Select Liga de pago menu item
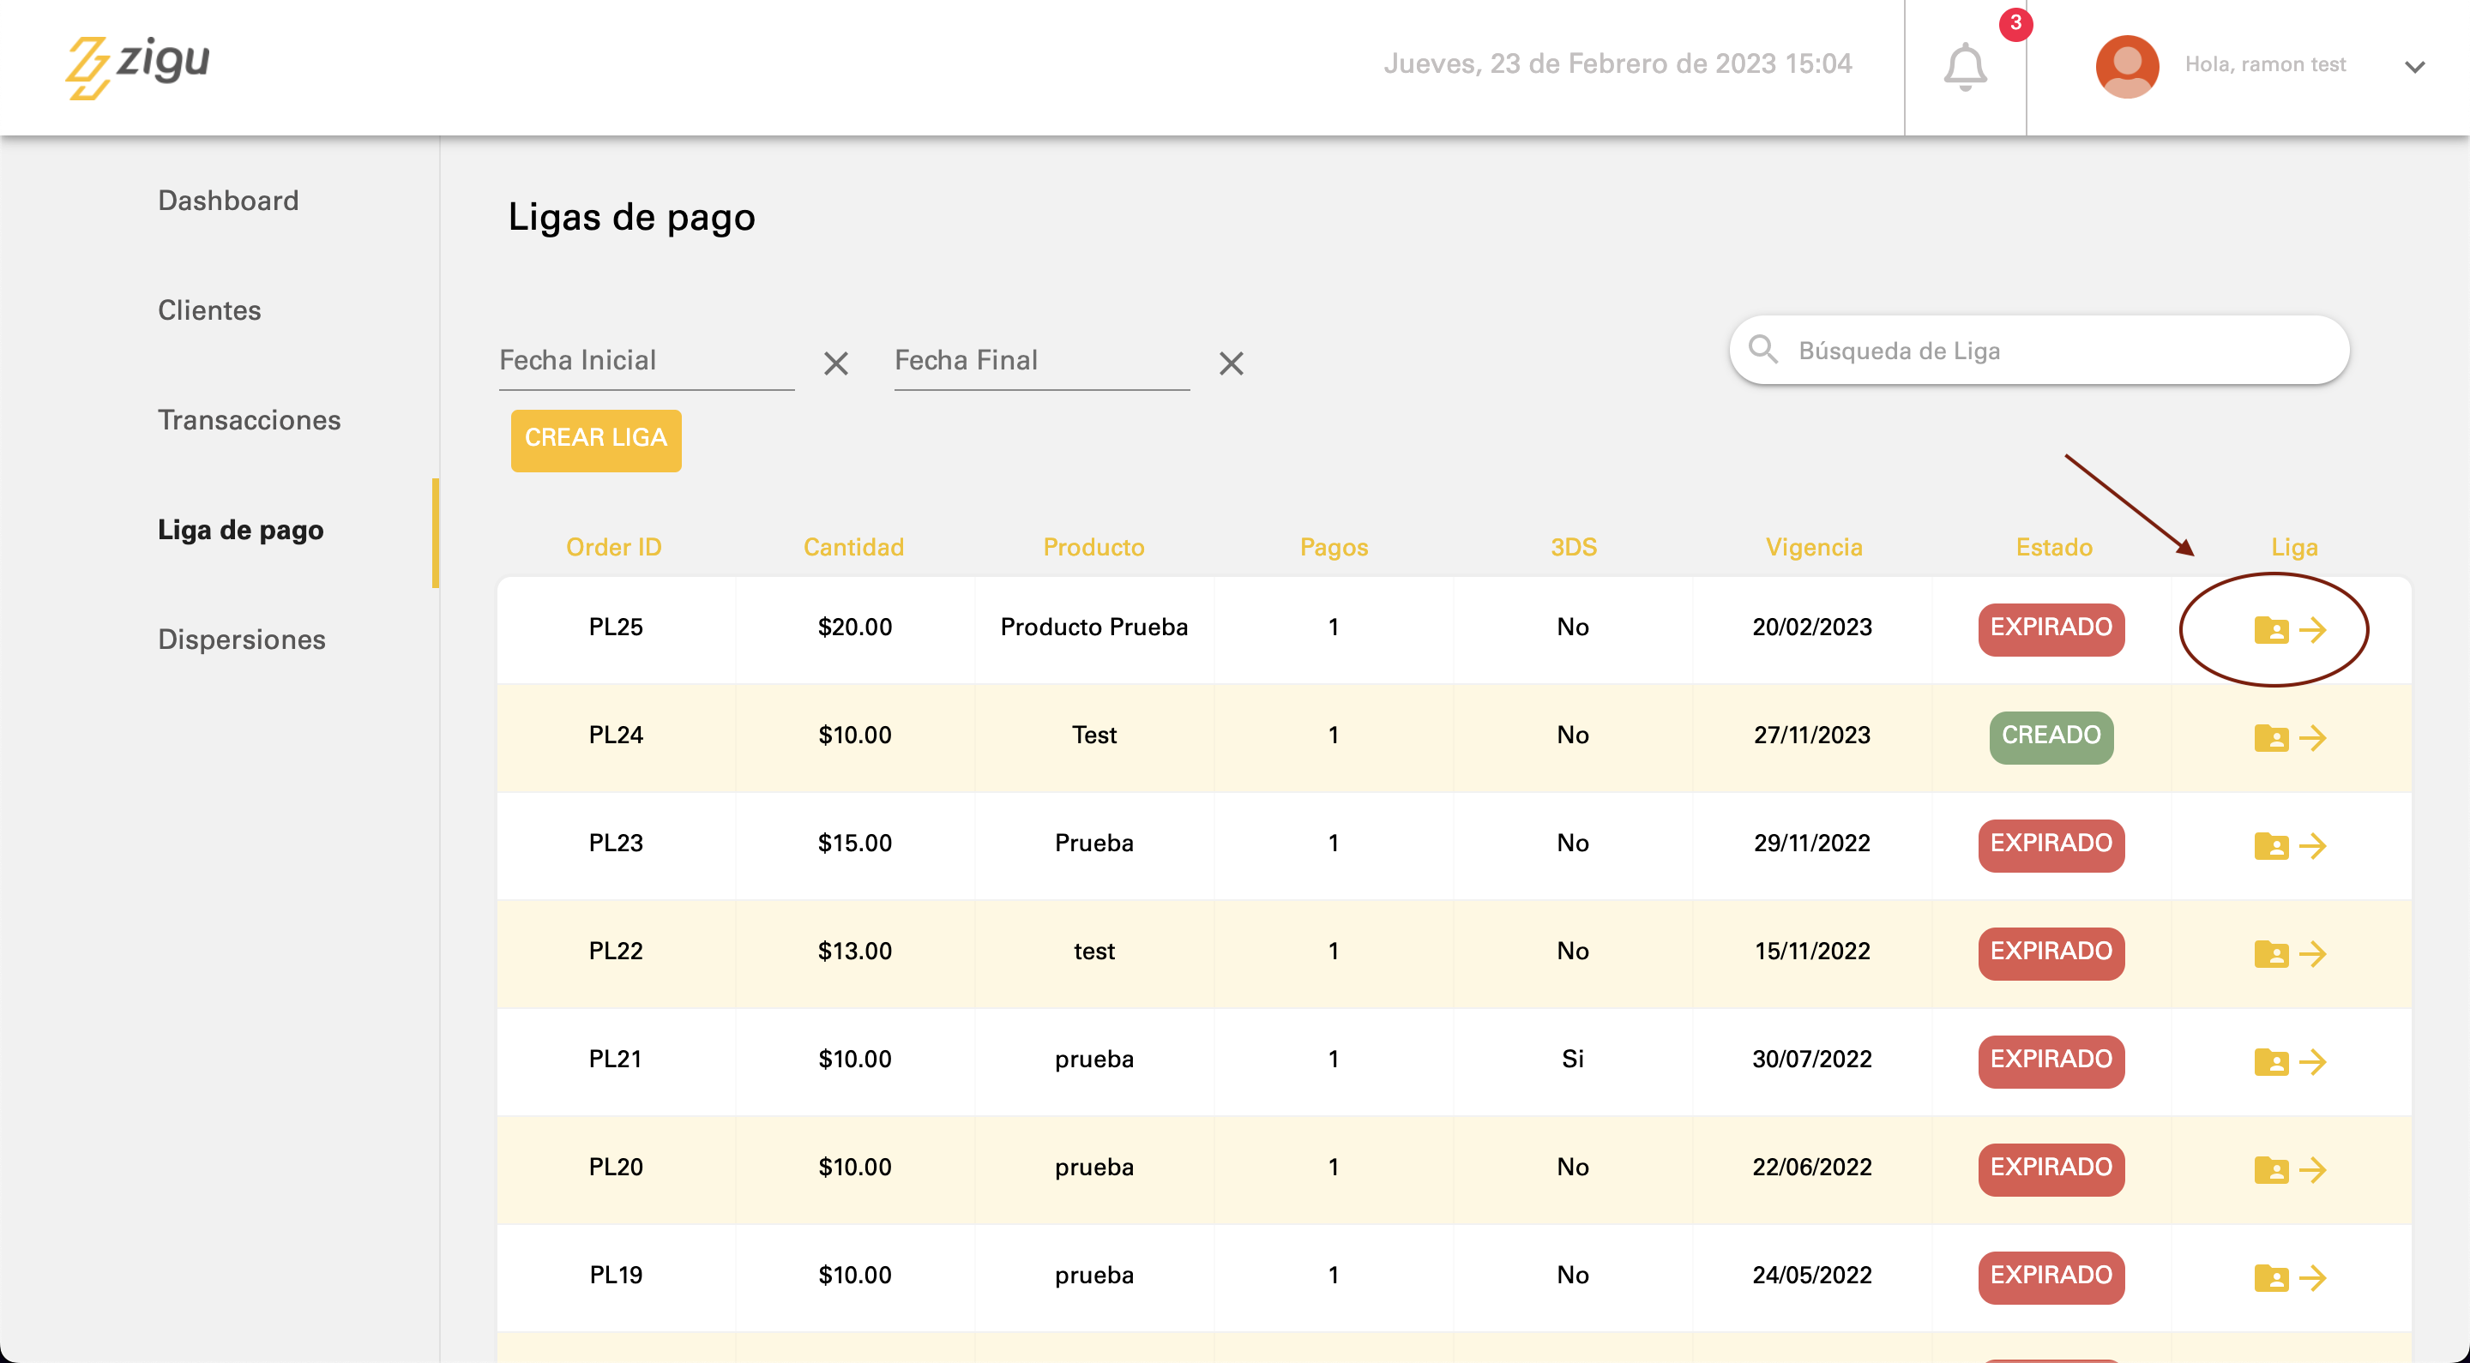 click(x=241, y=530)
